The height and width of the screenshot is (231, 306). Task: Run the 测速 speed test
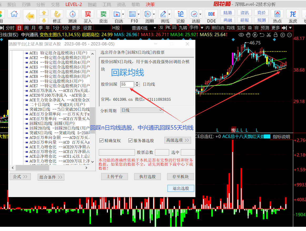click(73, 17)
